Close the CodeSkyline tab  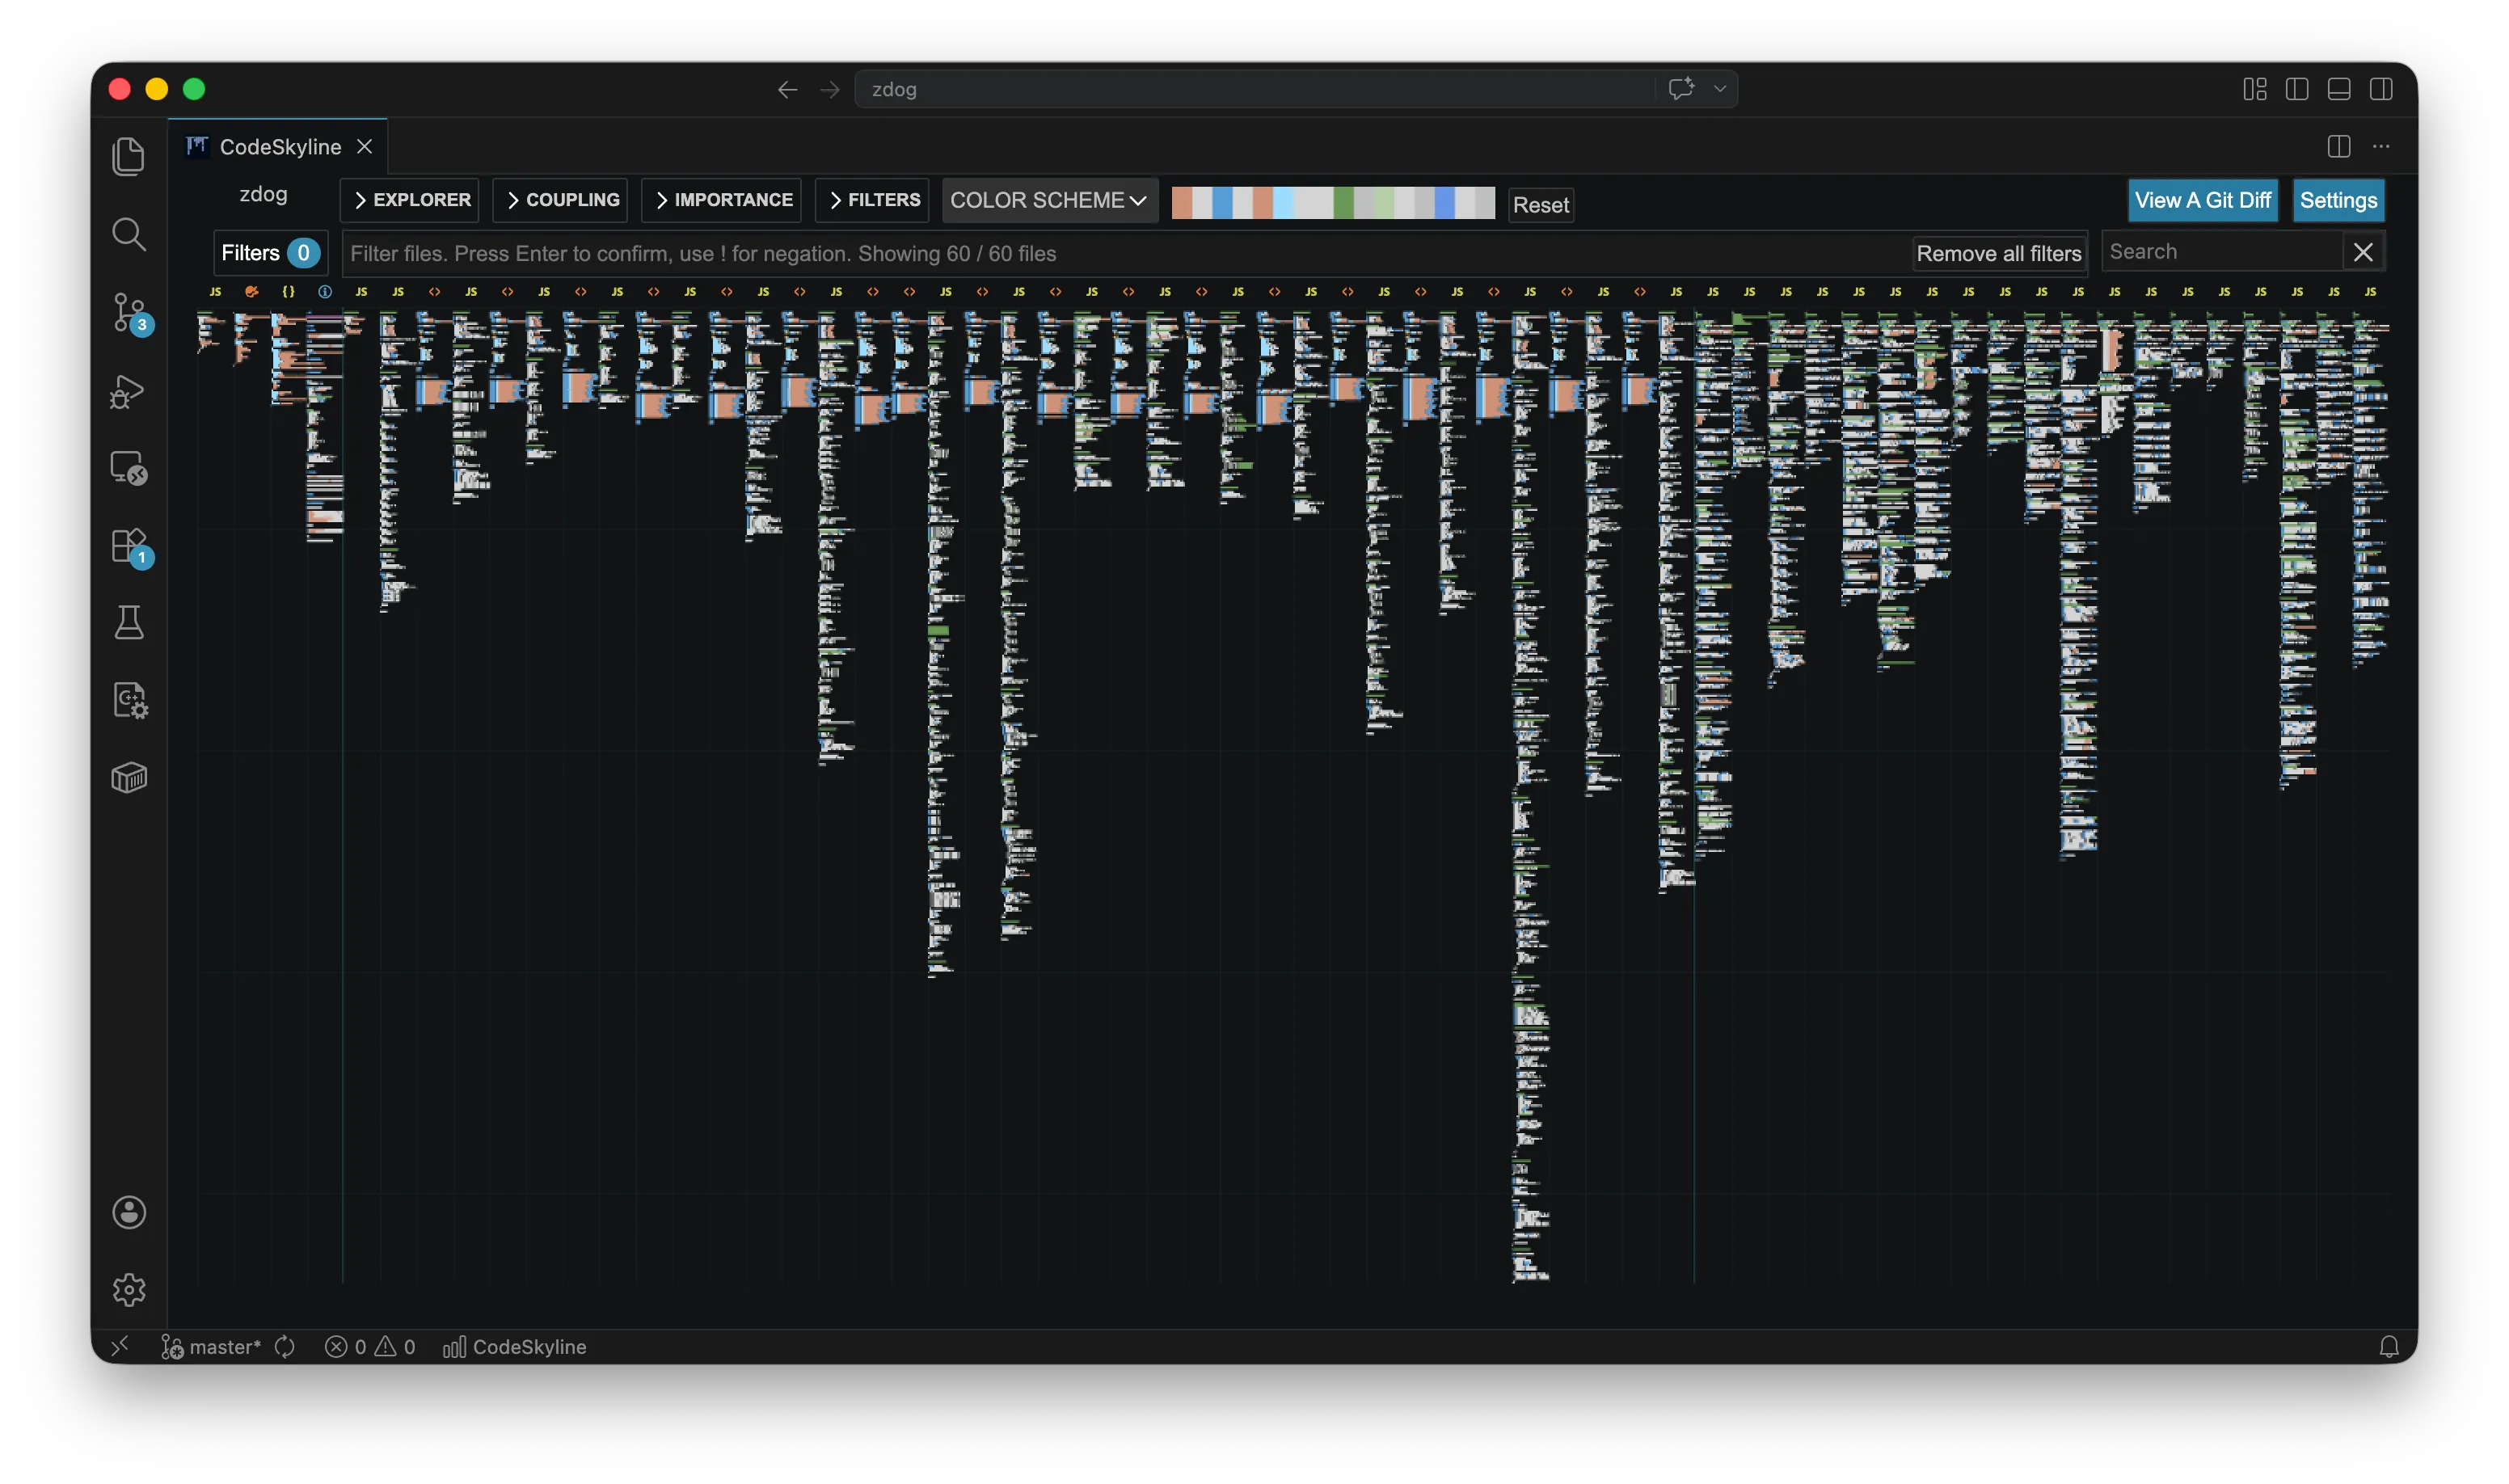365,147
